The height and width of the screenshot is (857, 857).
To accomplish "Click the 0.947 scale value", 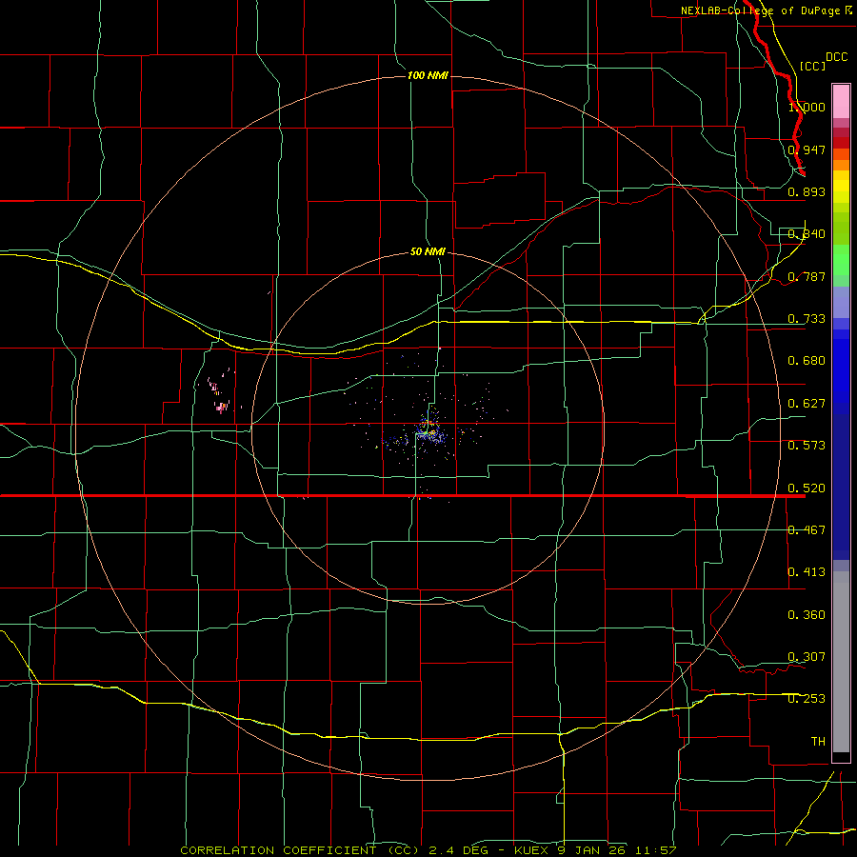I will 807,149.
